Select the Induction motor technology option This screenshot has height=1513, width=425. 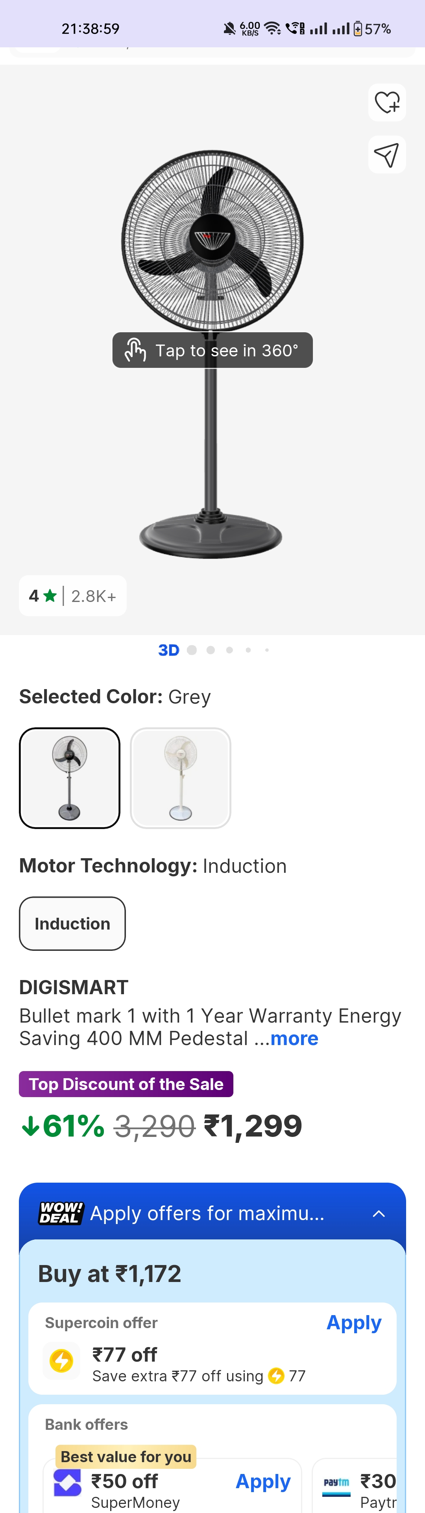[72, 923]
